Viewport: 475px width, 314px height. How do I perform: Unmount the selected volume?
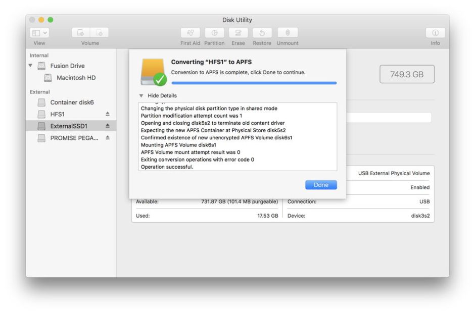[287, 32]
